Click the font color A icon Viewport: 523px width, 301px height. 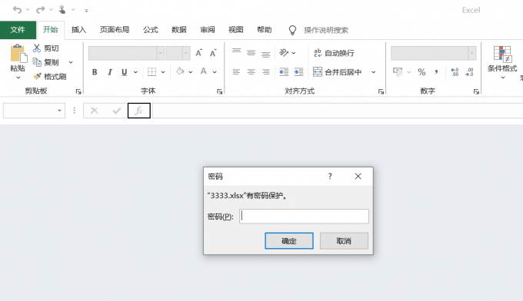click(204, 71)
